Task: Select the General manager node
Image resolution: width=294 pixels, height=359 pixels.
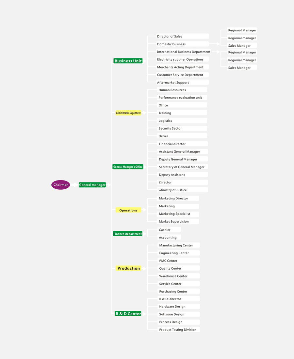Action: (x=92, y=185)
